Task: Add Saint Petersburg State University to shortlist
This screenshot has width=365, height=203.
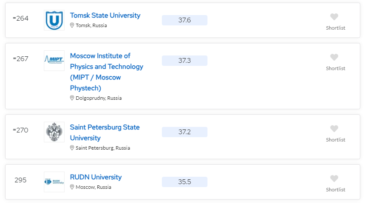Action: (334, 129)
